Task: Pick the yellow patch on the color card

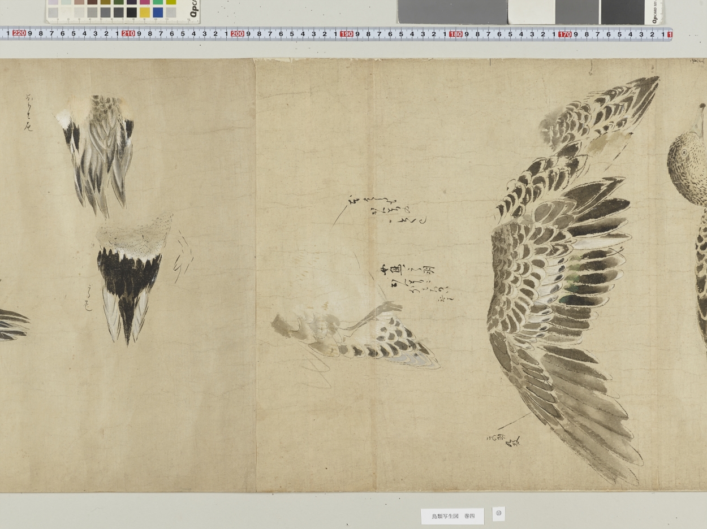Action: point(145,12)
